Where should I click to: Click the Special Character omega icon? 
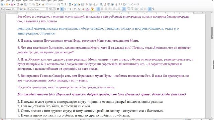[95, 4]
